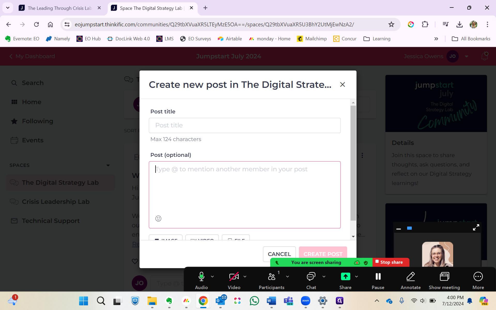Open Windows Start menu
Viewport: 496px width, 310px height.
tap(83, 301)
